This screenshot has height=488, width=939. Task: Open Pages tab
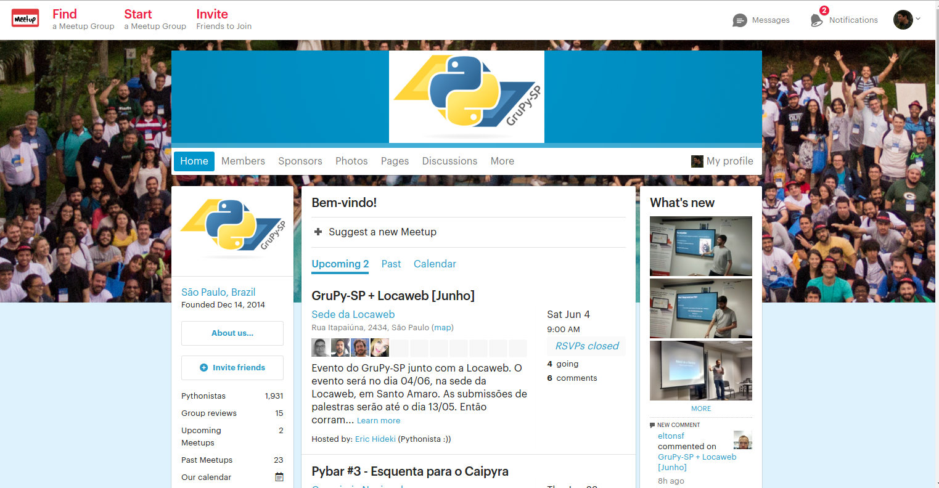395,161
